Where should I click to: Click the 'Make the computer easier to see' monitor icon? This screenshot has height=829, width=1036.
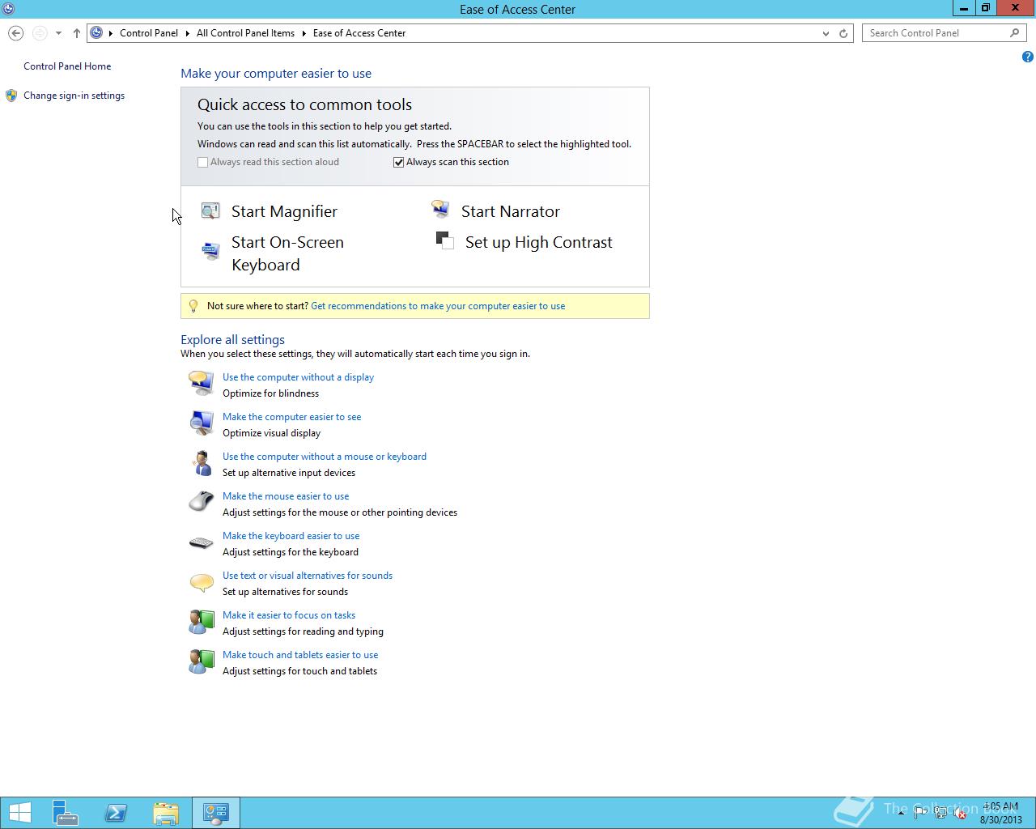click(201, 423)
